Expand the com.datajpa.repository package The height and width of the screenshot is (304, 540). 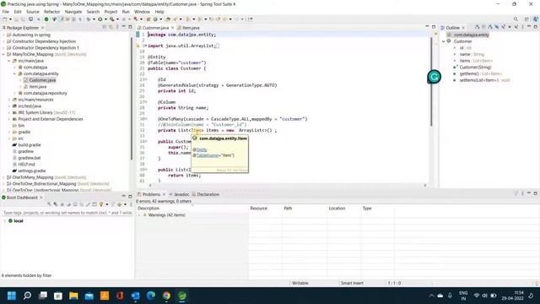15,93
